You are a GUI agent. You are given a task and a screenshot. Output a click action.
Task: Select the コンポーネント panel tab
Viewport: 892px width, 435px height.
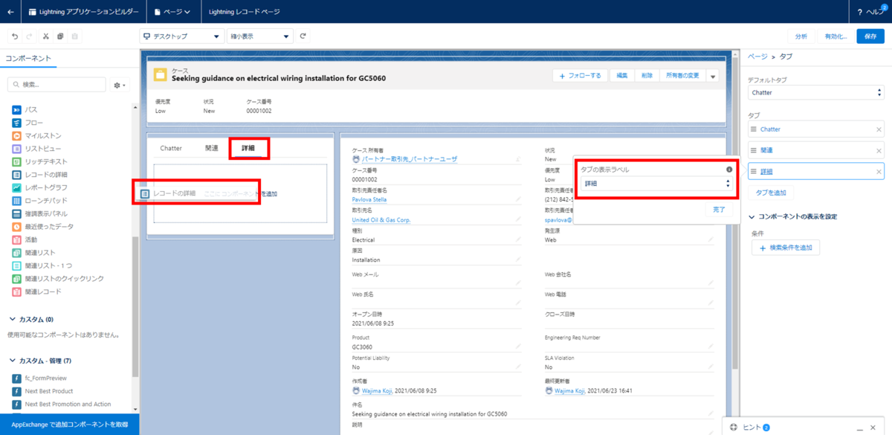coord(28,58)
